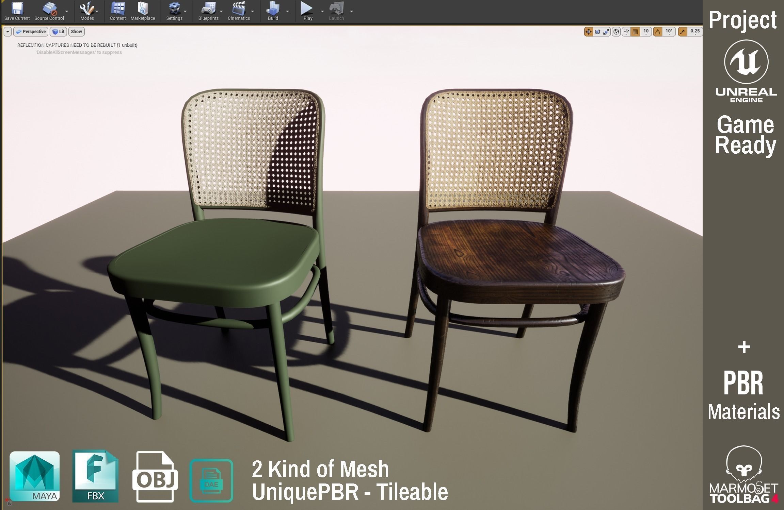
Task: Open the surface snapping options icon
Action: pos(626,32)
